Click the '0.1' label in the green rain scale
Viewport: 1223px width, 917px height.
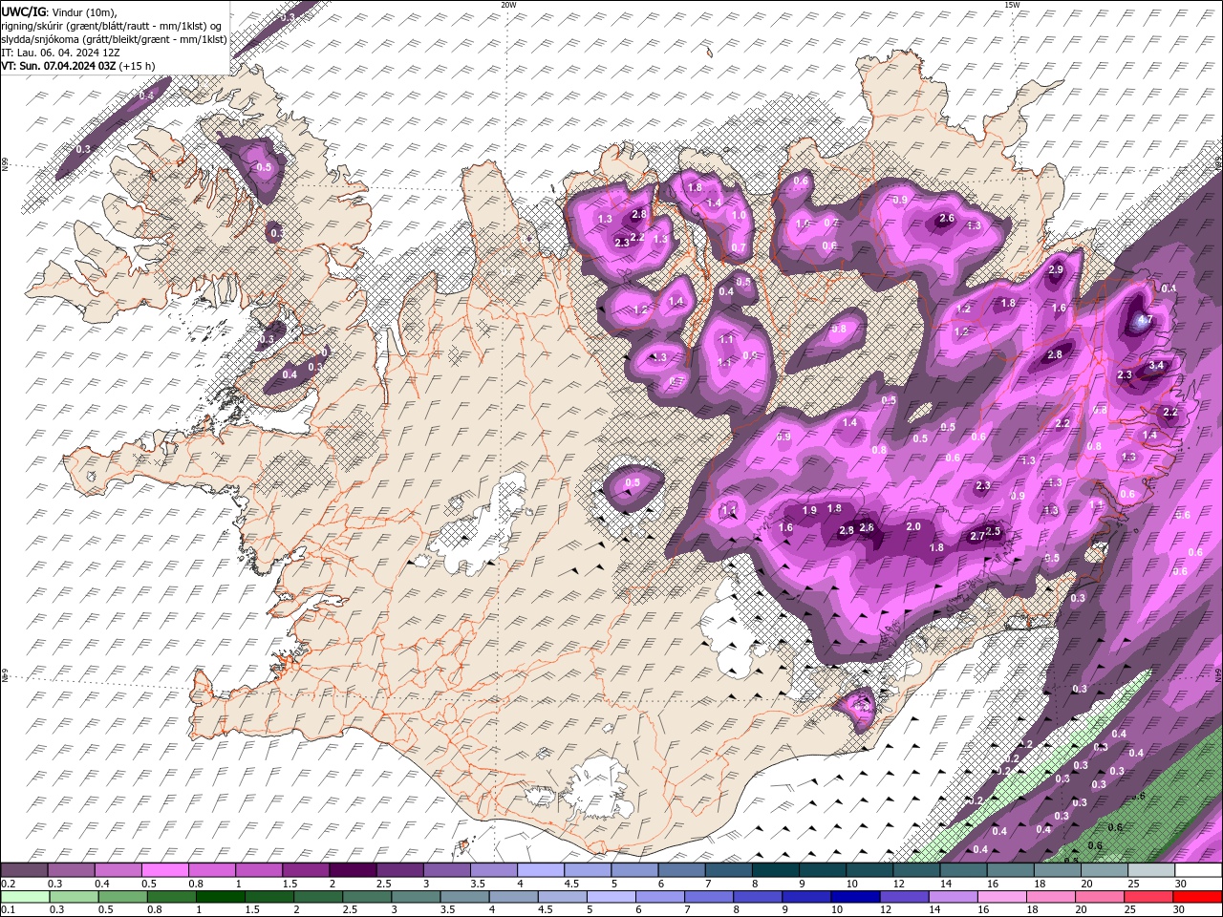8,909
